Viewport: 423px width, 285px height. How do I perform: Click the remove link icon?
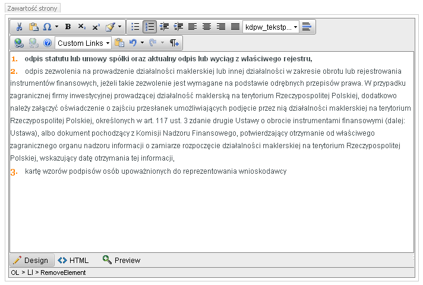click(33, 43)
